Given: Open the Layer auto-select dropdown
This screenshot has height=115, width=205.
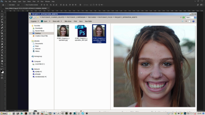Looking at the screenshot, I should (x=19, y=5).
